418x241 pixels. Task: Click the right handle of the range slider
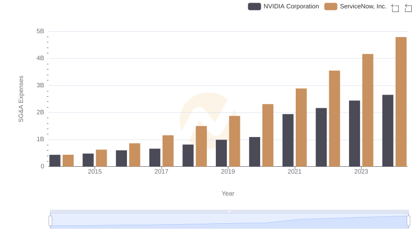[x=408, y=221]
